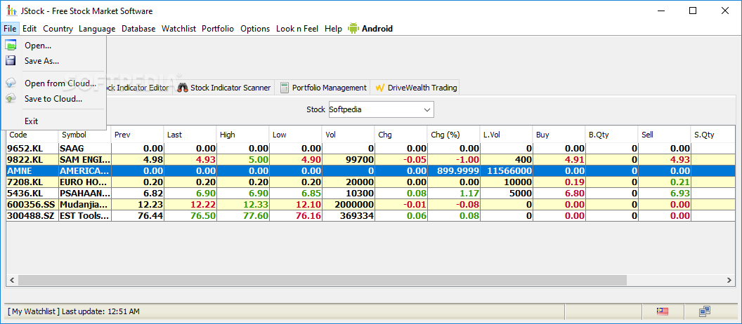The width and height of the screenshot is (742, 324).
Task: Select the 7208.KL EURO HO... row
Action: click(x=371, y=182)
